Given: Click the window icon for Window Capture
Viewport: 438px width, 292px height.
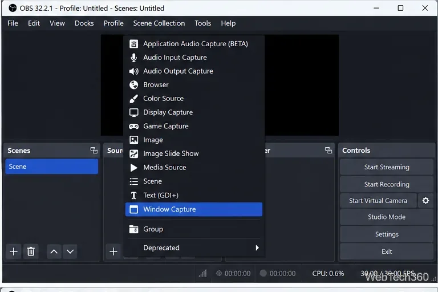Looking at the screenshot, I should click(134, 209).
